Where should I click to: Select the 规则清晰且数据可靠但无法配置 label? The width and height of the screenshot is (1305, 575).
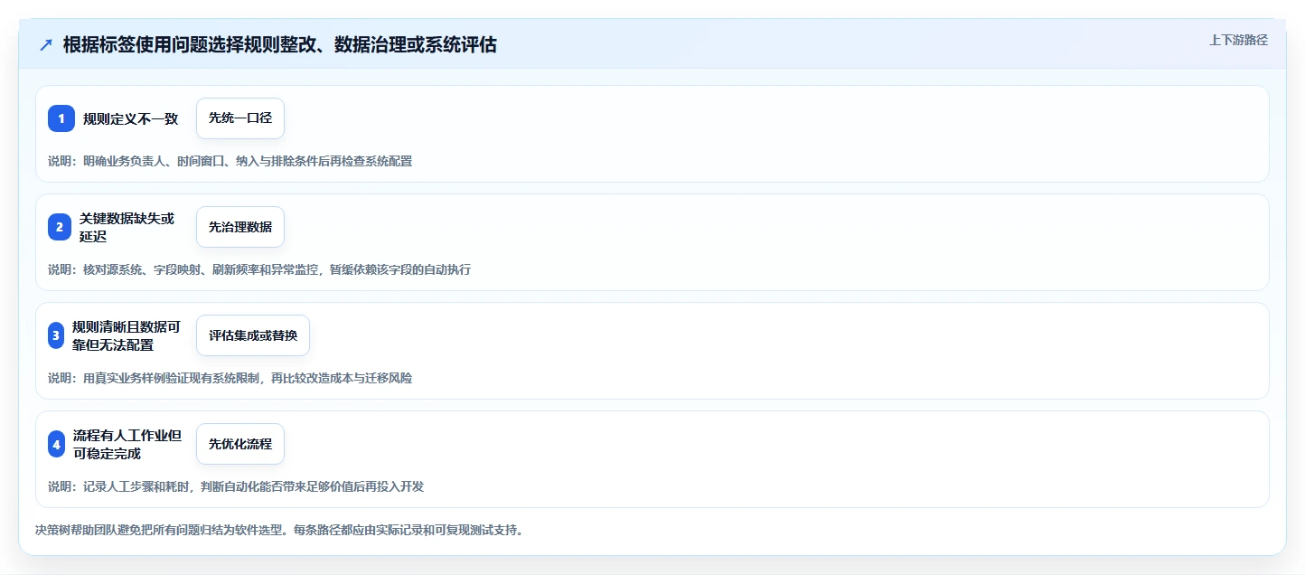(127, 335)
